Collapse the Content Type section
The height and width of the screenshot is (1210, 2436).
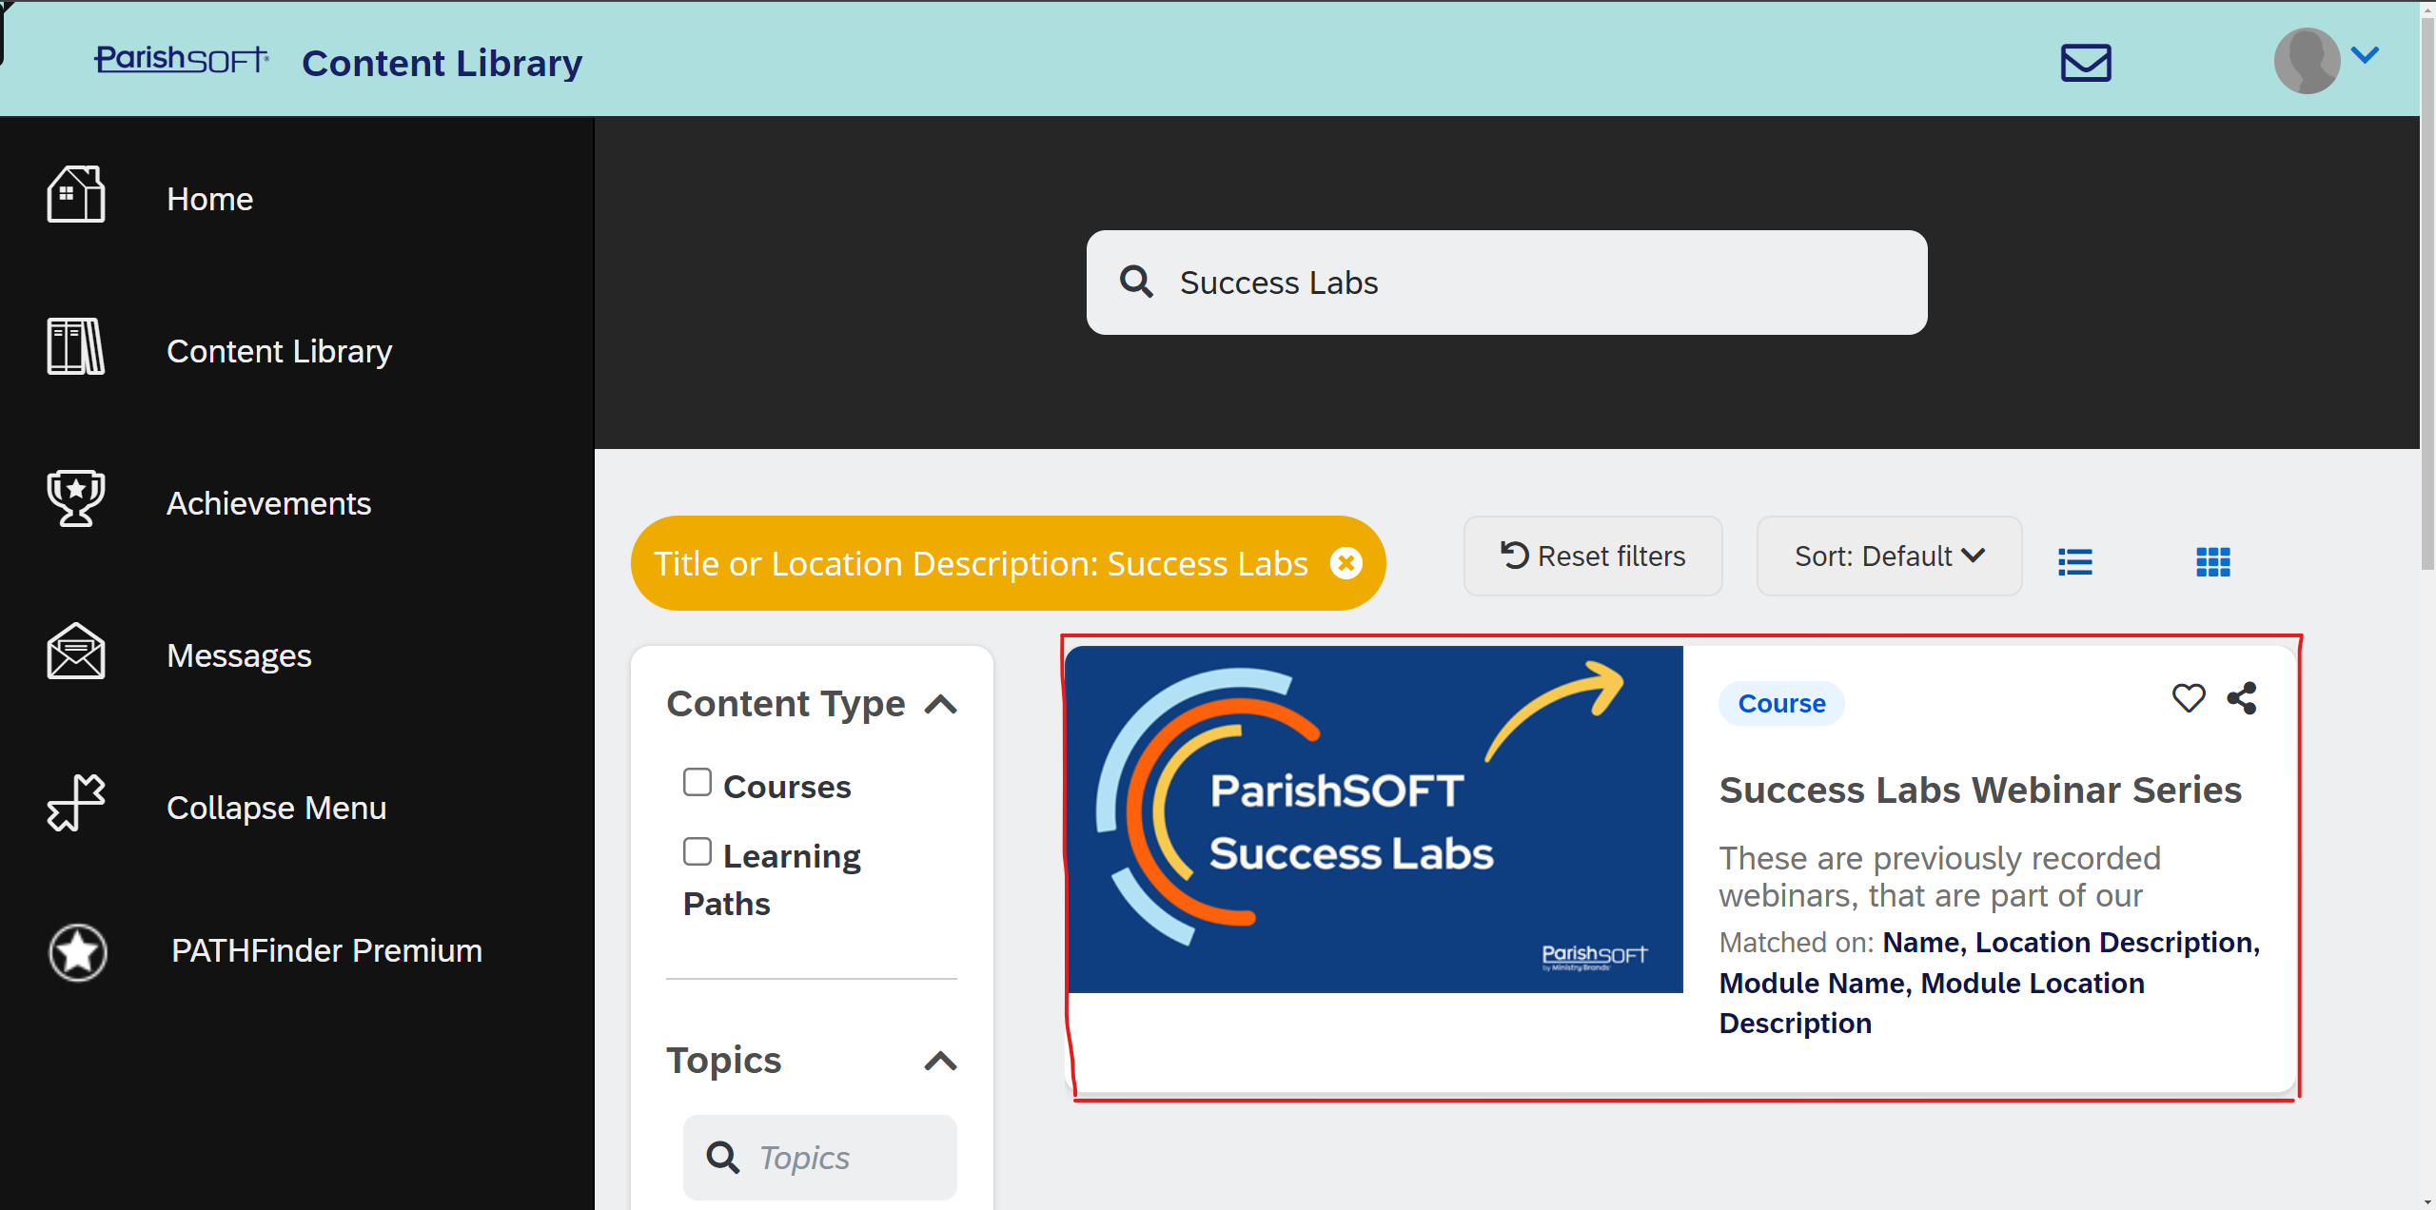click(940, 705)
